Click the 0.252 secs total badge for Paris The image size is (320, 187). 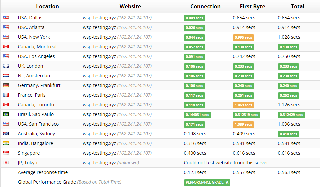click(288, 95)
